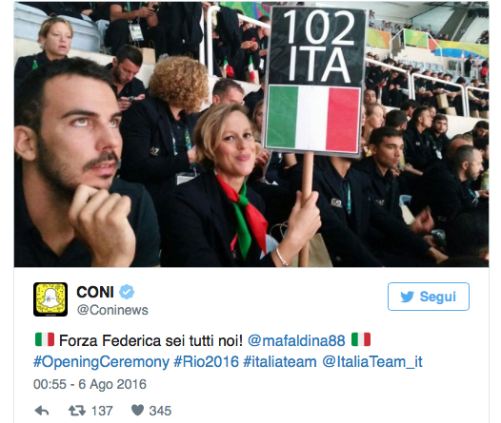Open the @mafaldina88 mention
Viewport: 501px width, 423px height.
coord(296,340)
